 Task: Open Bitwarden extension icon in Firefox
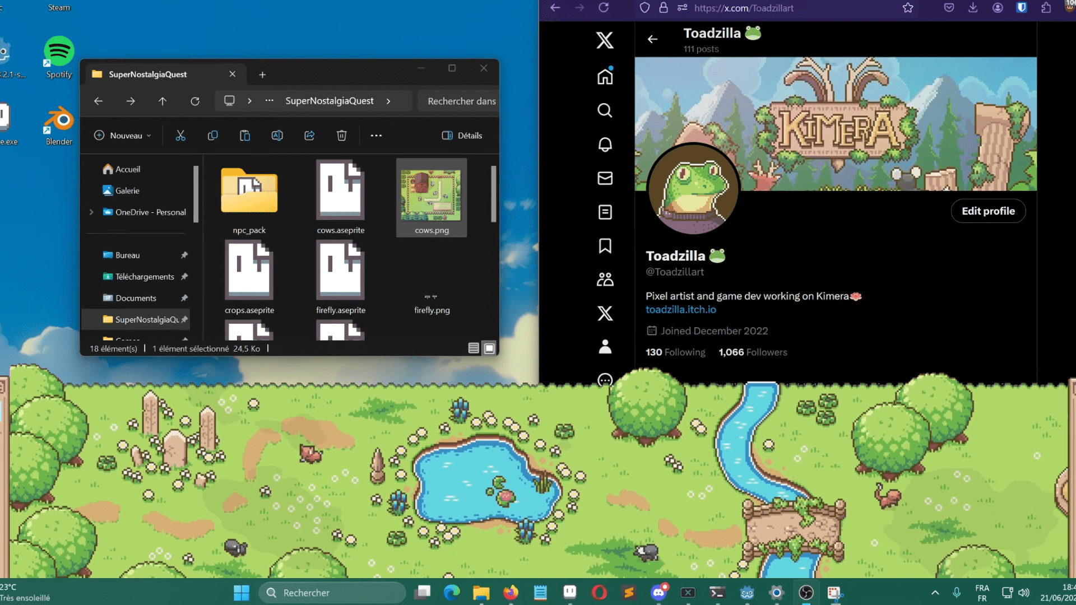(1022, 8)
